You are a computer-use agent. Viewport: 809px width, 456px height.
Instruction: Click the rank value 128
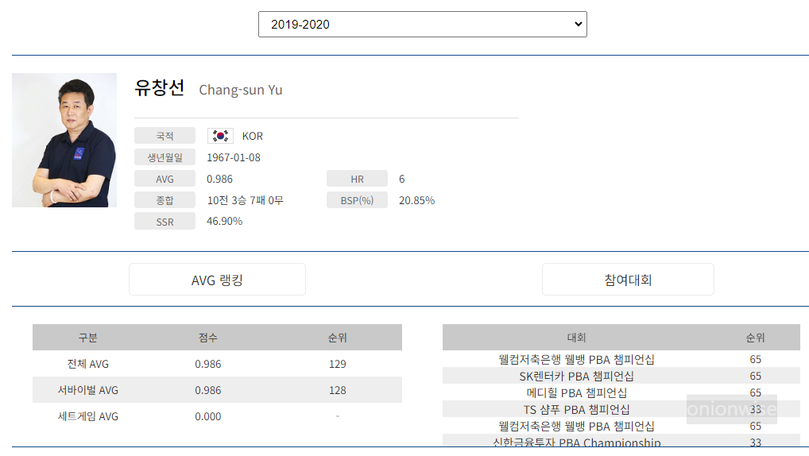pos(338,391)
